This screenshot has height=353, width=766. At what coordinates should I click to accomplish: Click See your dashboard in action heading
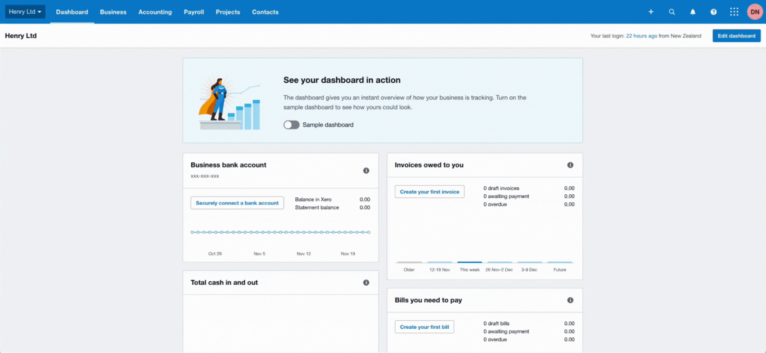(x=342, y=80)
